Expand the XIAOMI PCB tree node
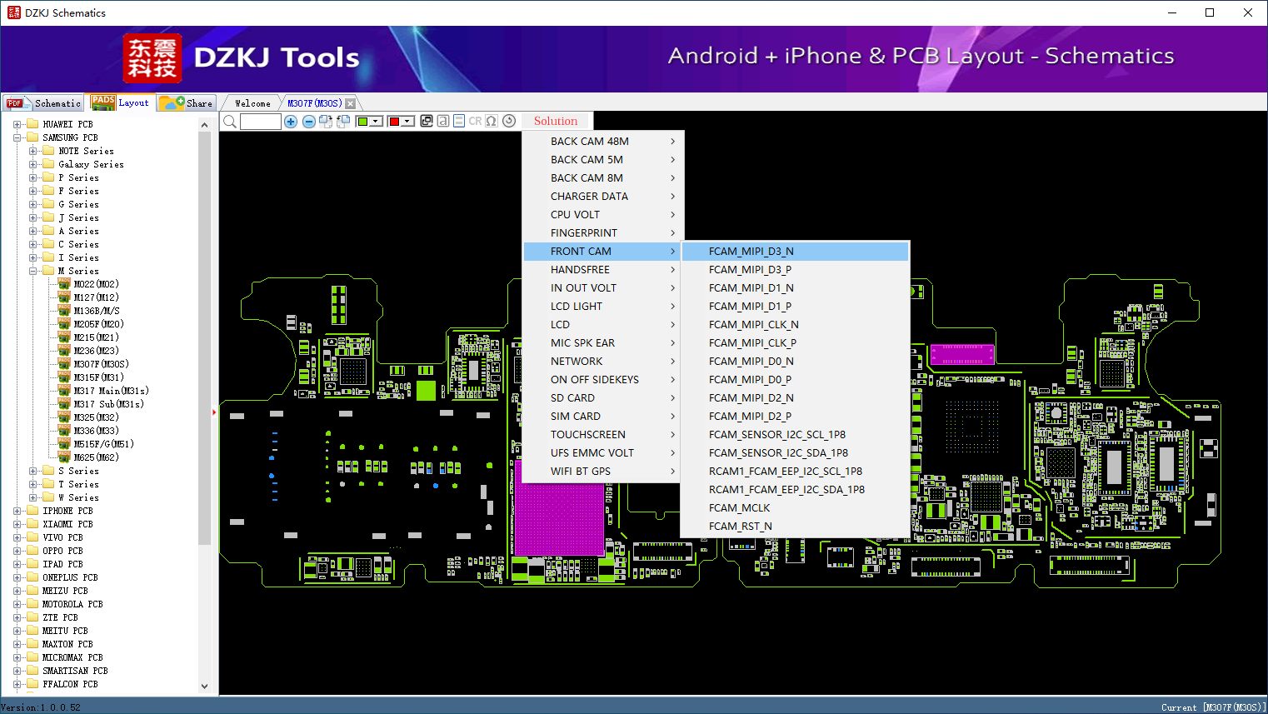 pos(17,524)
